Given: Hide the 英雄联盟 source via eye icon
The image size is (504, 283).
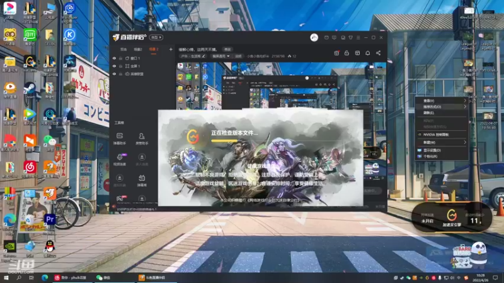Looking at the screenshot, I should [x=114, y=74].
